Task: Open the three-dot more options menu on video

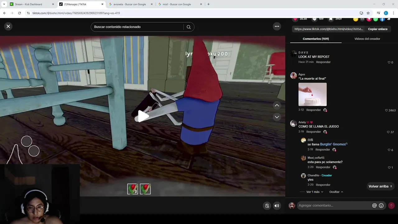Action: coord(277,26)
